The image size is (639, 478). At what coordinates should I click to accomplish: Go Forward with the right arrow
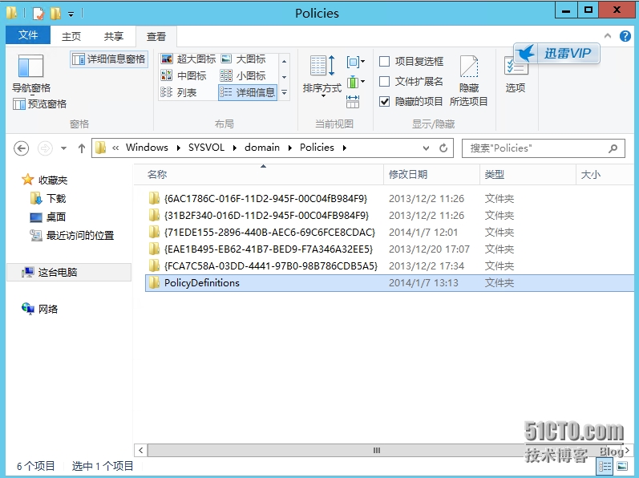click(x=45, y=148)
